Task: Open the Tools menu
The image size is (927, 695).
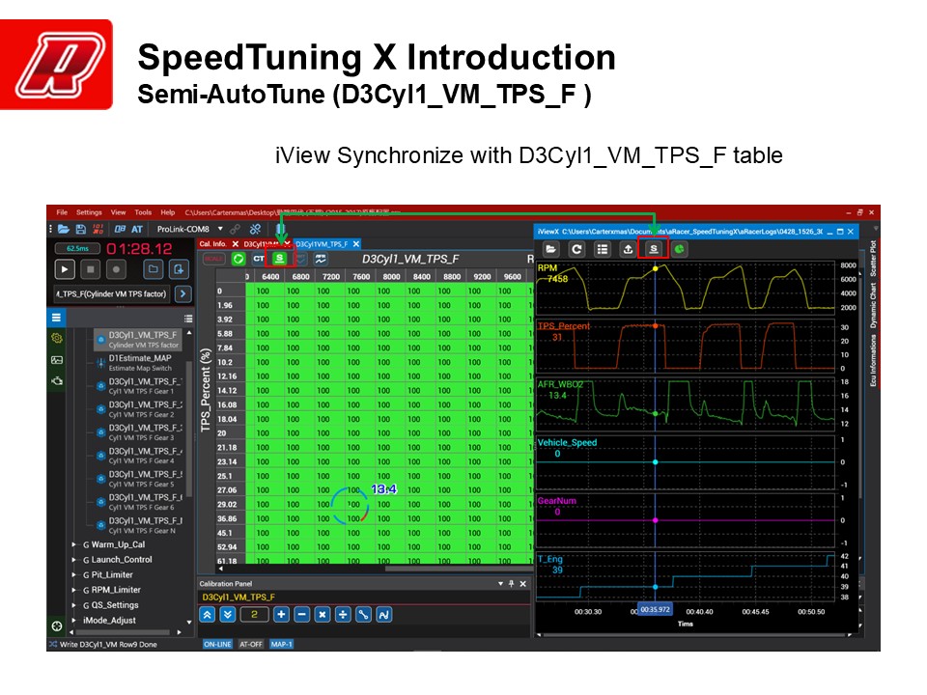Action: [x=143, y=212]
